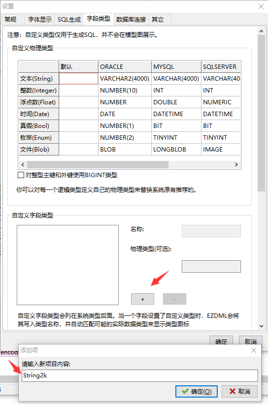Open the SQL生成 tab
Screen dimensions: 268x404
(x=69, y=20)
